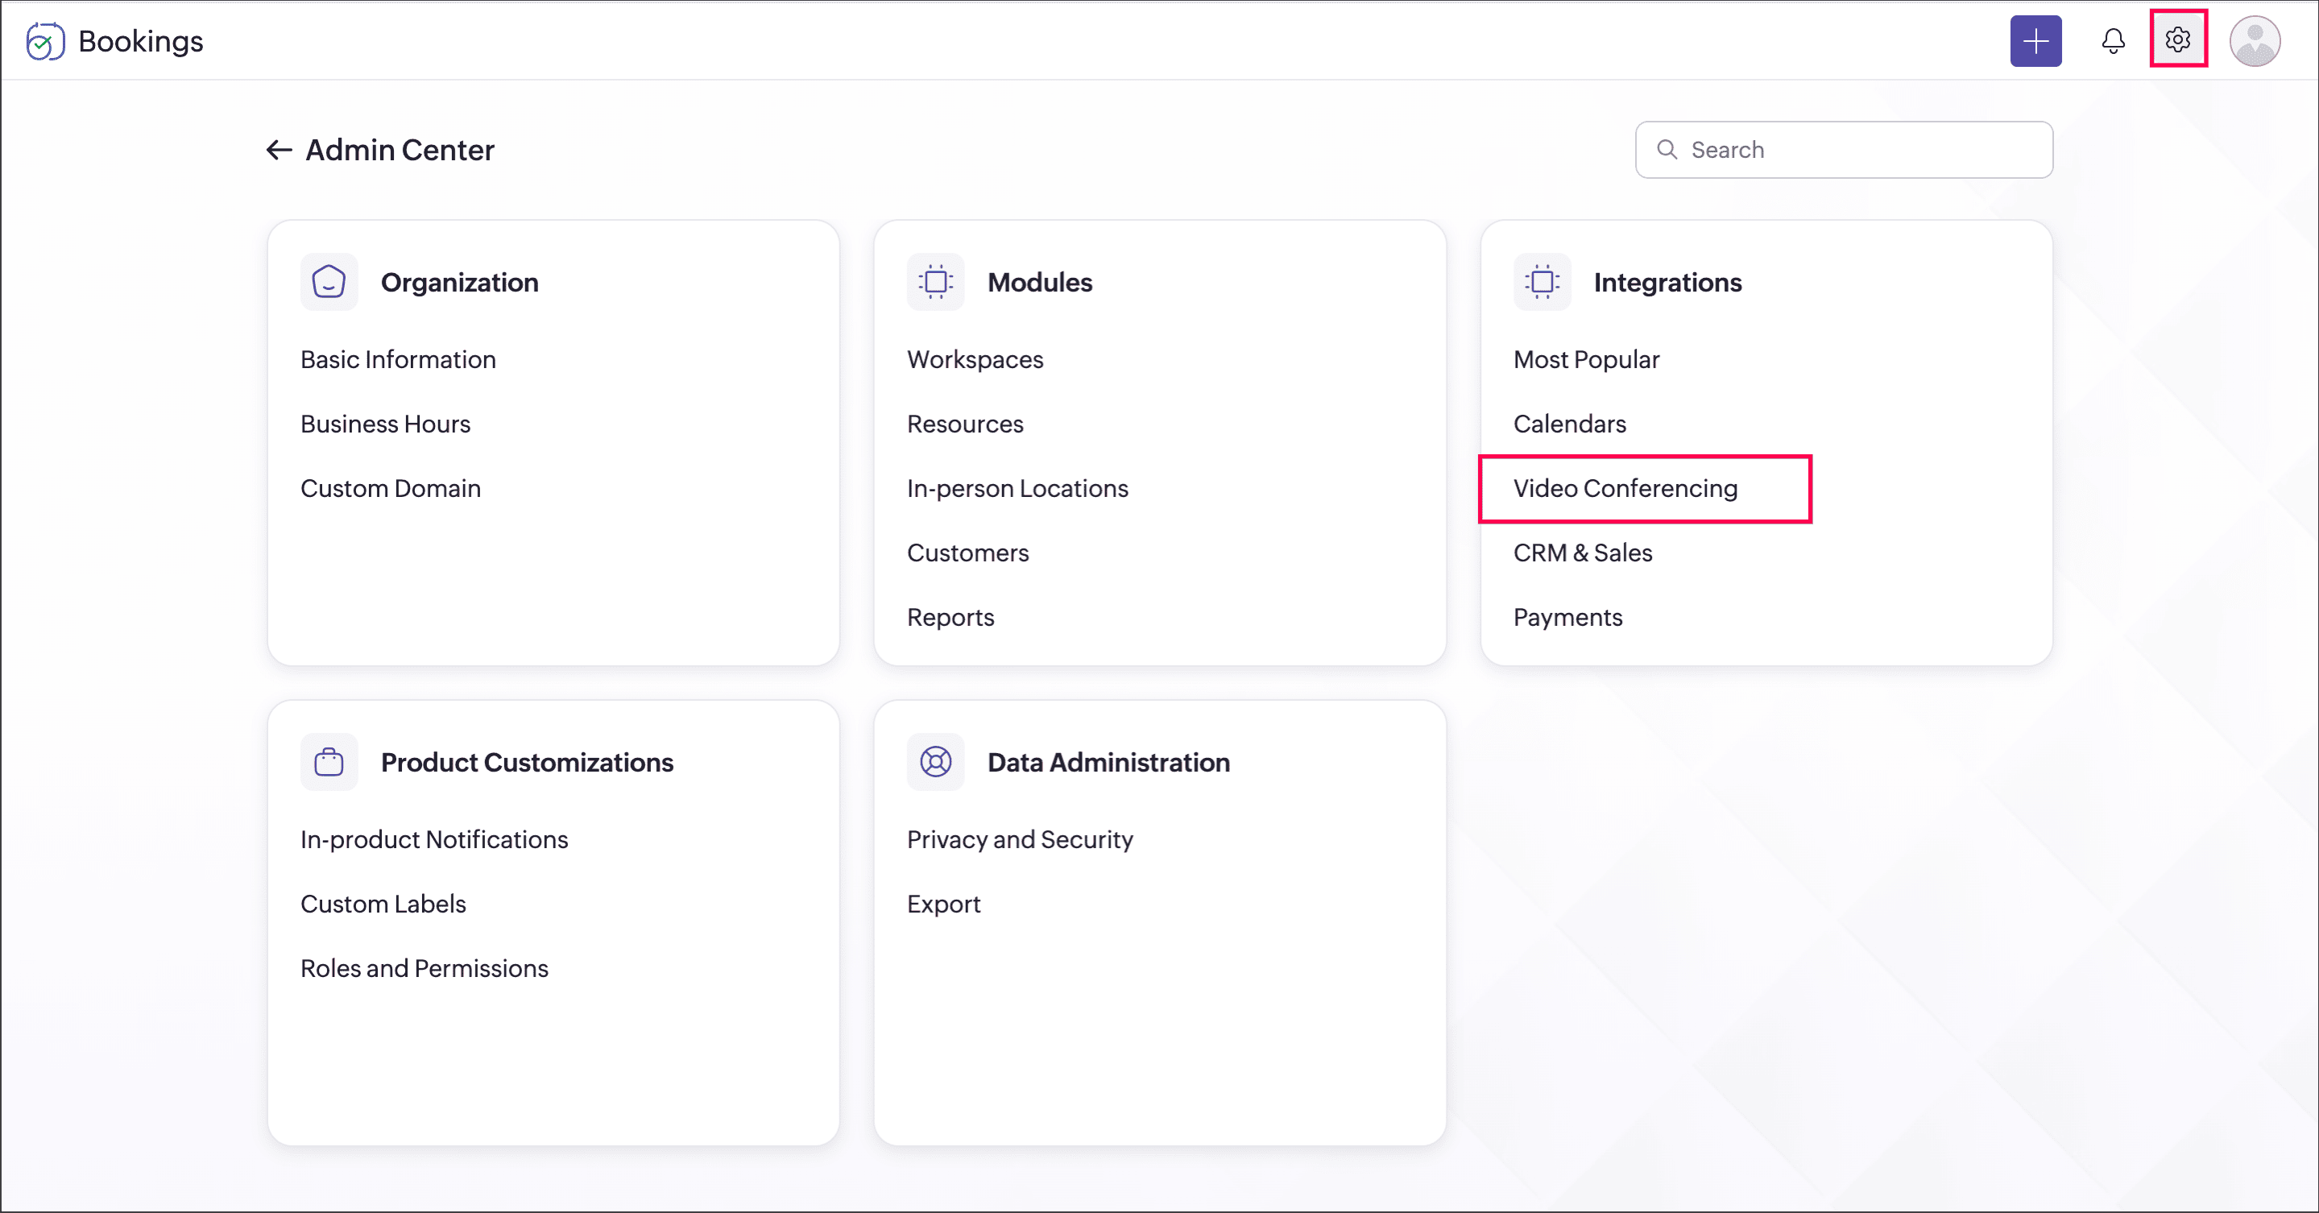Viewport: 2319px width, 1213px height.
Task: Click the Bookings logo icon
Action: (x=45, y=41)
